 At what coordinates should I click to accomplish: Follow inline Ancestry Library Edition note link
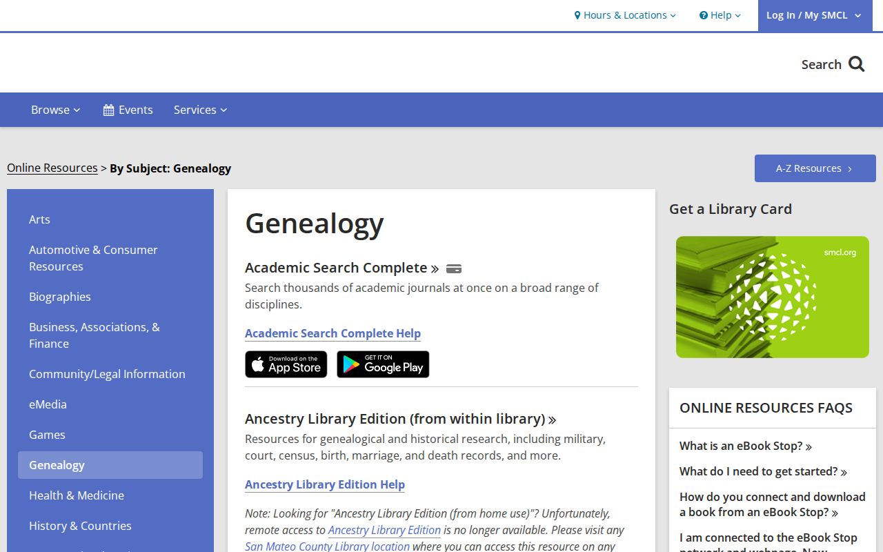384,530
